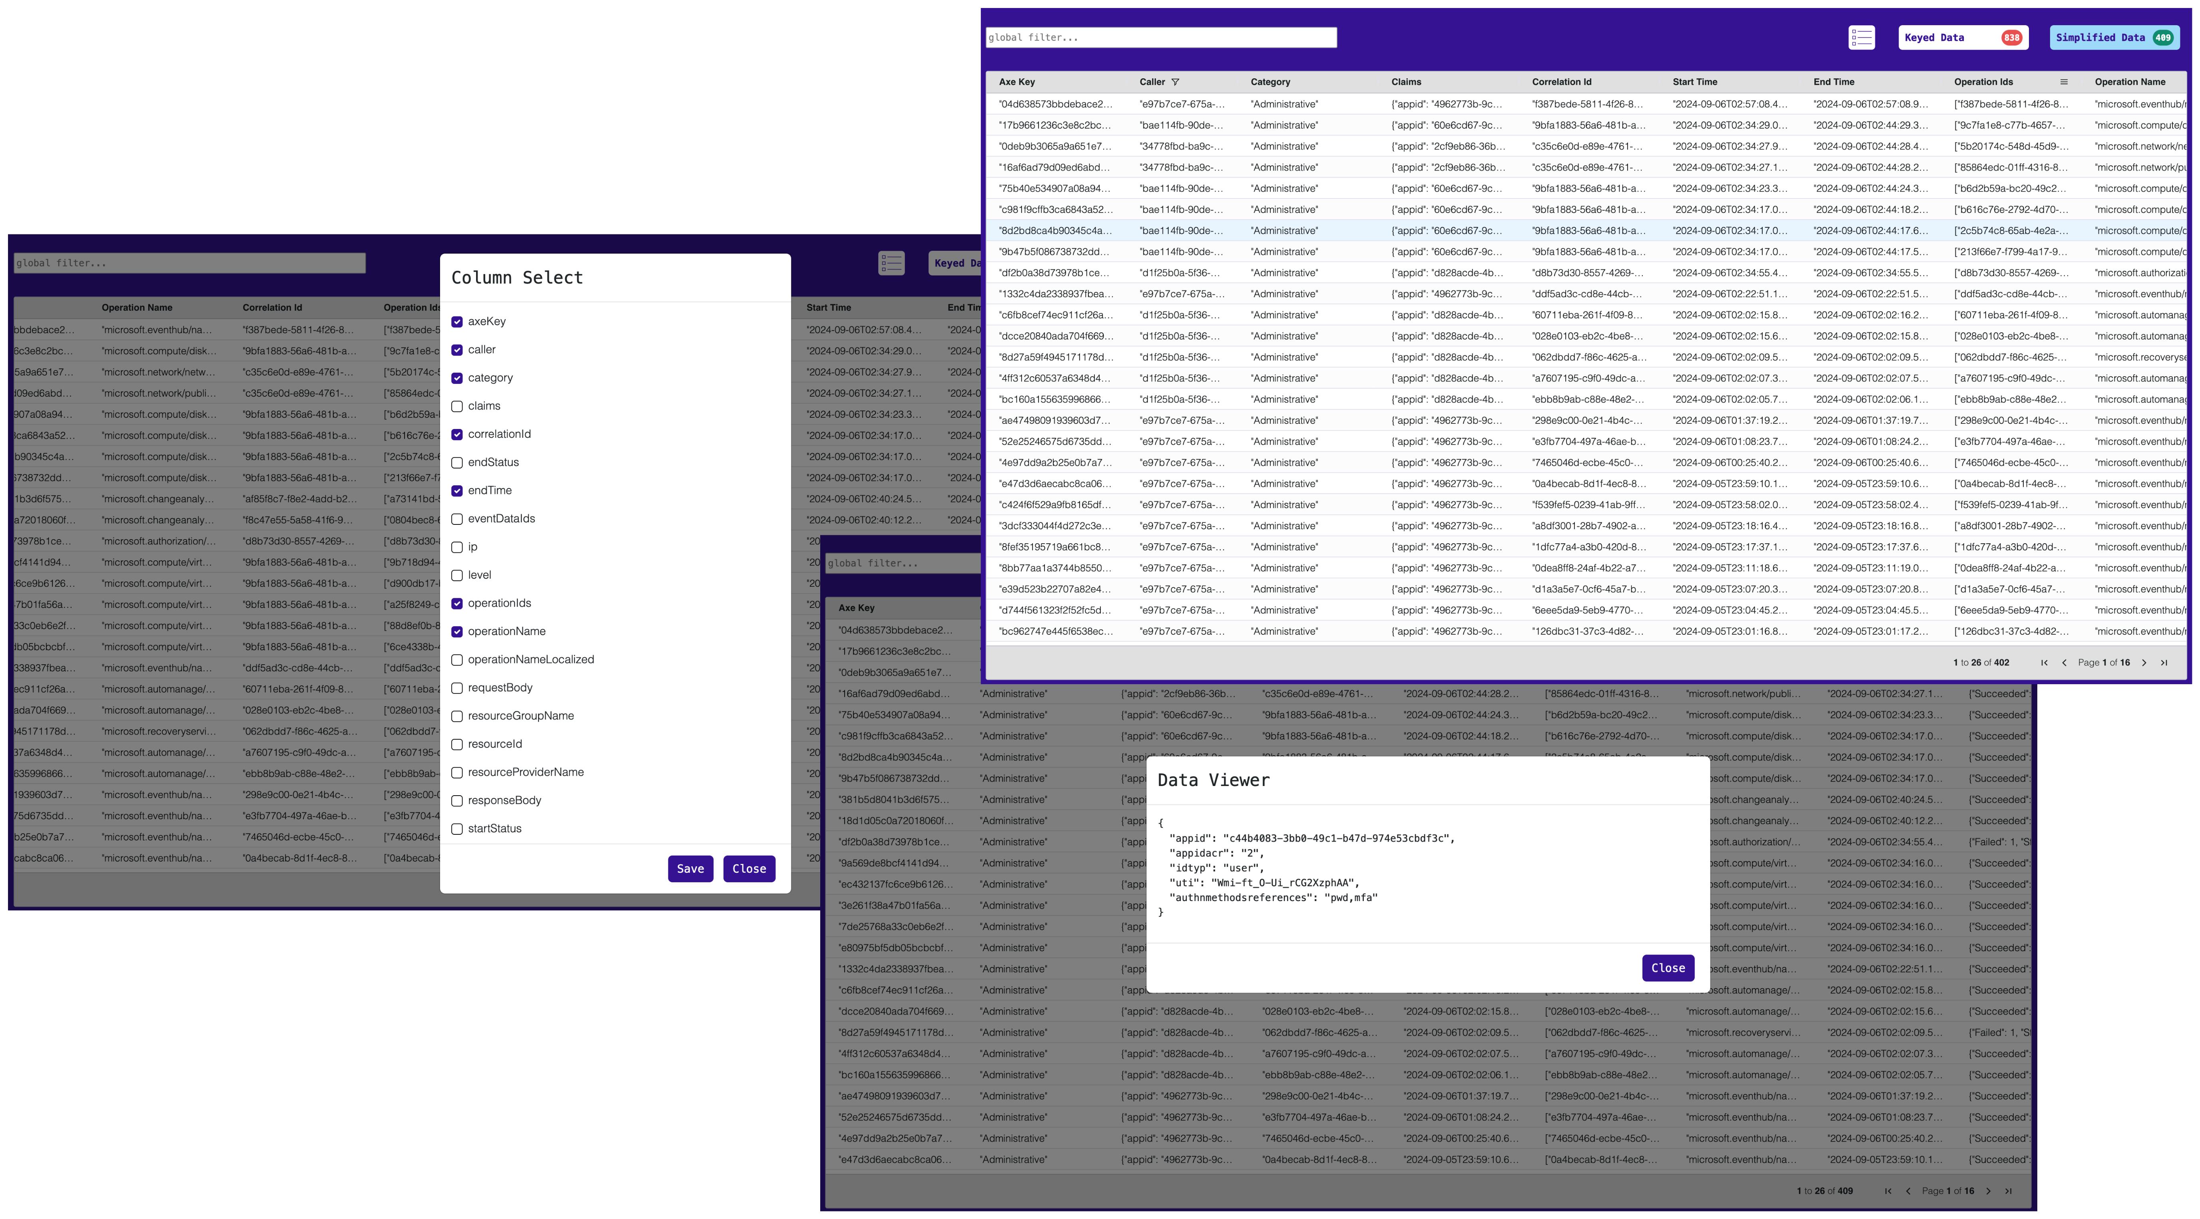Image resolution: width=2200 pixels, height=1219 pixels.
Task: Click the "Failed": 1 status cell in "df2b0a38d73978b1ce..." row
Action: pos(1999,842)
